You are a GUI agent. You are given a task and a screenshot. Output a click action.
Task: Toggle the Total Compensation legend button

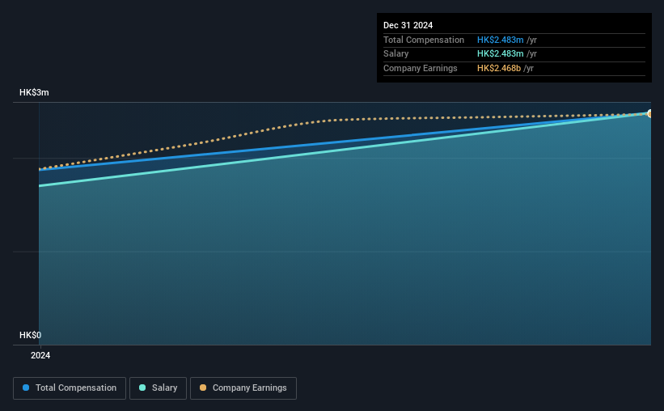click(x=70, y=388)
